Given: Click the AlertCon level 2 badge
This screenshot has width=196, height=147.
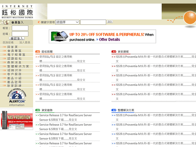Looking at the screenshot, I should (17, 96).
